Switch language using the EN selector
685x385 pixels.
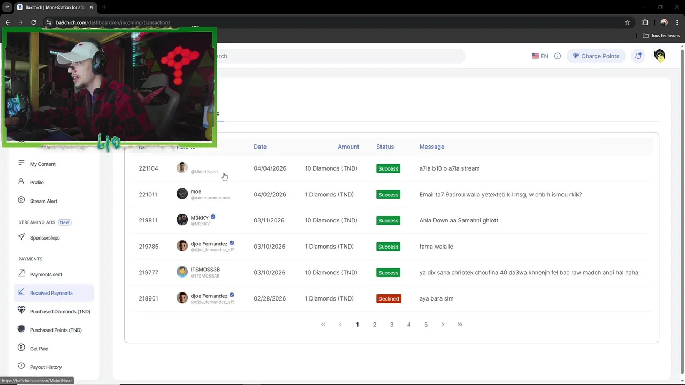coord(540,56)
